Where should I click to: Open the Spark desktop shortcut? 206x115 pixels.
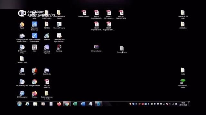click(x=22, y=25)
